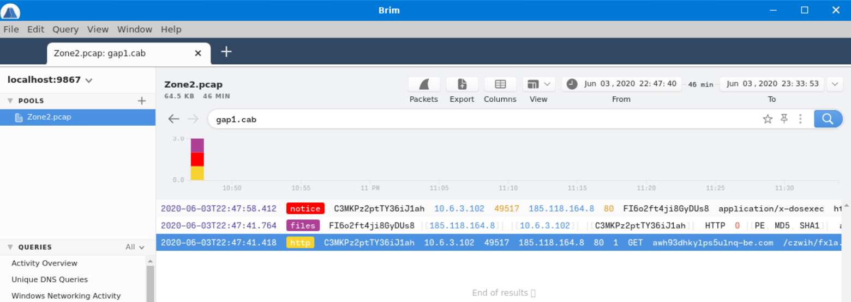
Task: Select the files log row
Action: pos(499,225)
